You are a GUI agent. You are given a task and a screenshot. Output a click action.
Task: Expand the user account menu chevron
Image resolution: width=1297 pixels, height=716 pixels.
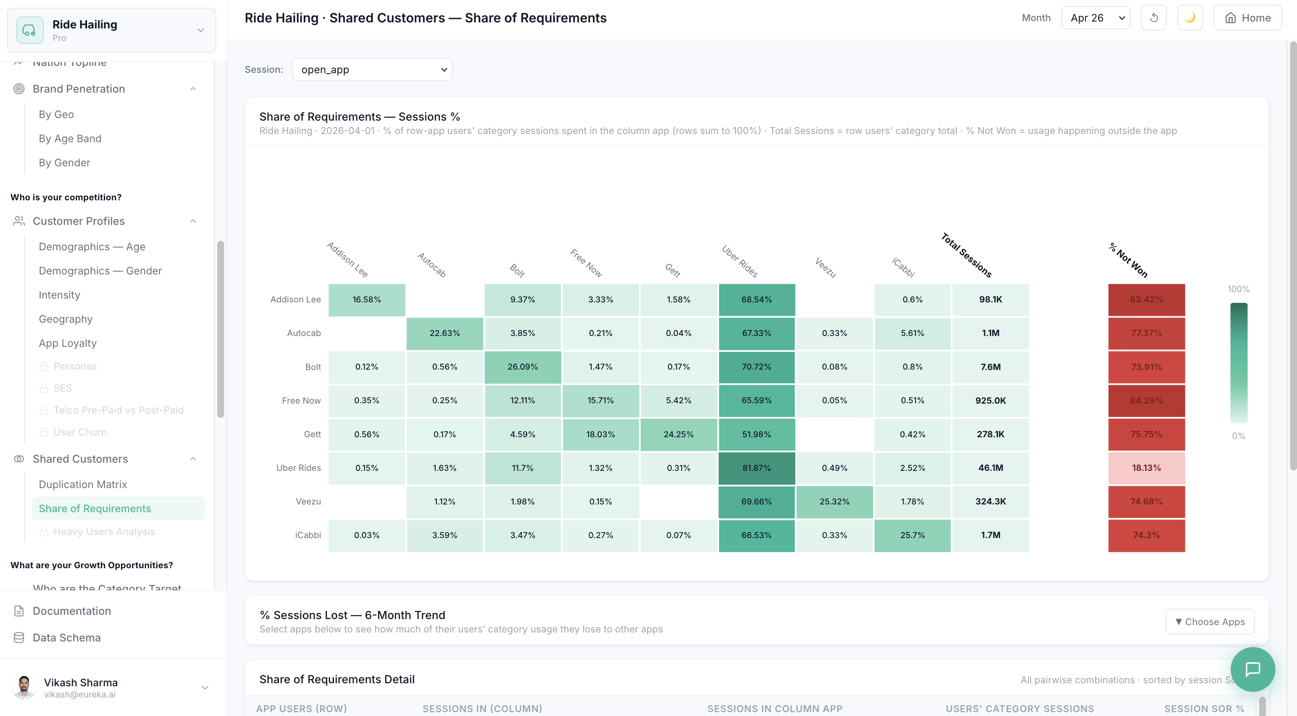(205, 687)
